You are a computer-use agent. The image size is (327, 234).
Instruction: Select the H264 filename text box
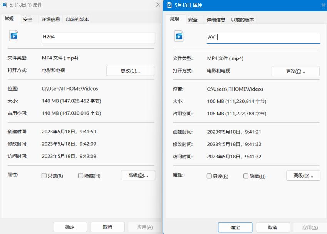97,38
